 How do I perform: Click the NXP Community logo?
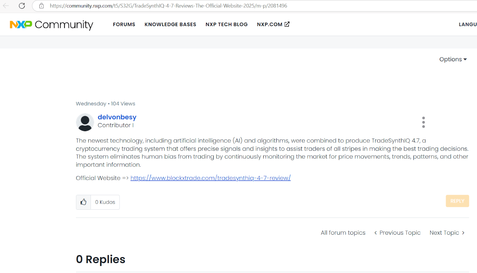point(51,25)
